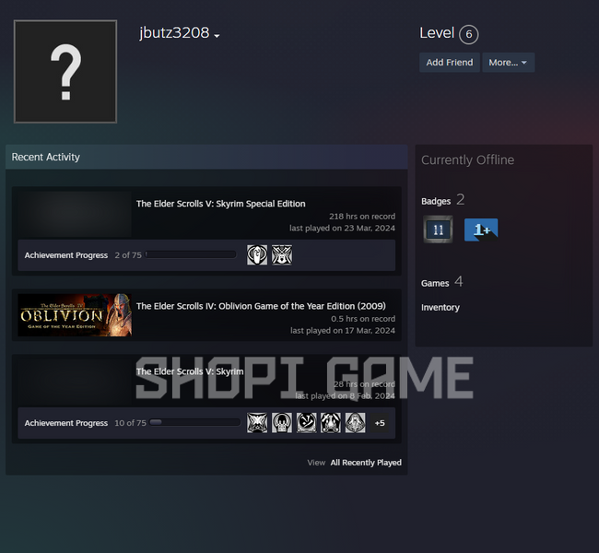The image size is (599, 553).
Task: View All Recently Played games link
Action: click(x=366, y=463)
